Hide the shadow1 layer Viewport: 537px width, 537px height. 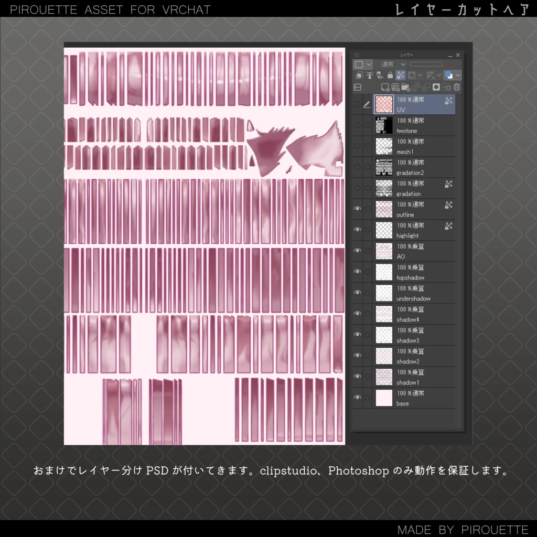(x=358, y=376)
